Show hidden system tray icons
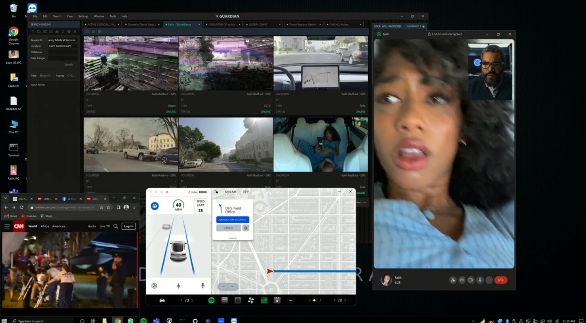 (473, 321)
